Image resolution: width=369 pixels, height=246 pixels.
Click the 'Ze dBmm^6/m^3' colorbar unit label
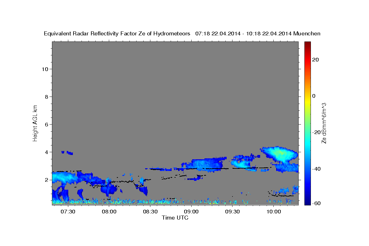pyautogui.click(x=323, y=123)
